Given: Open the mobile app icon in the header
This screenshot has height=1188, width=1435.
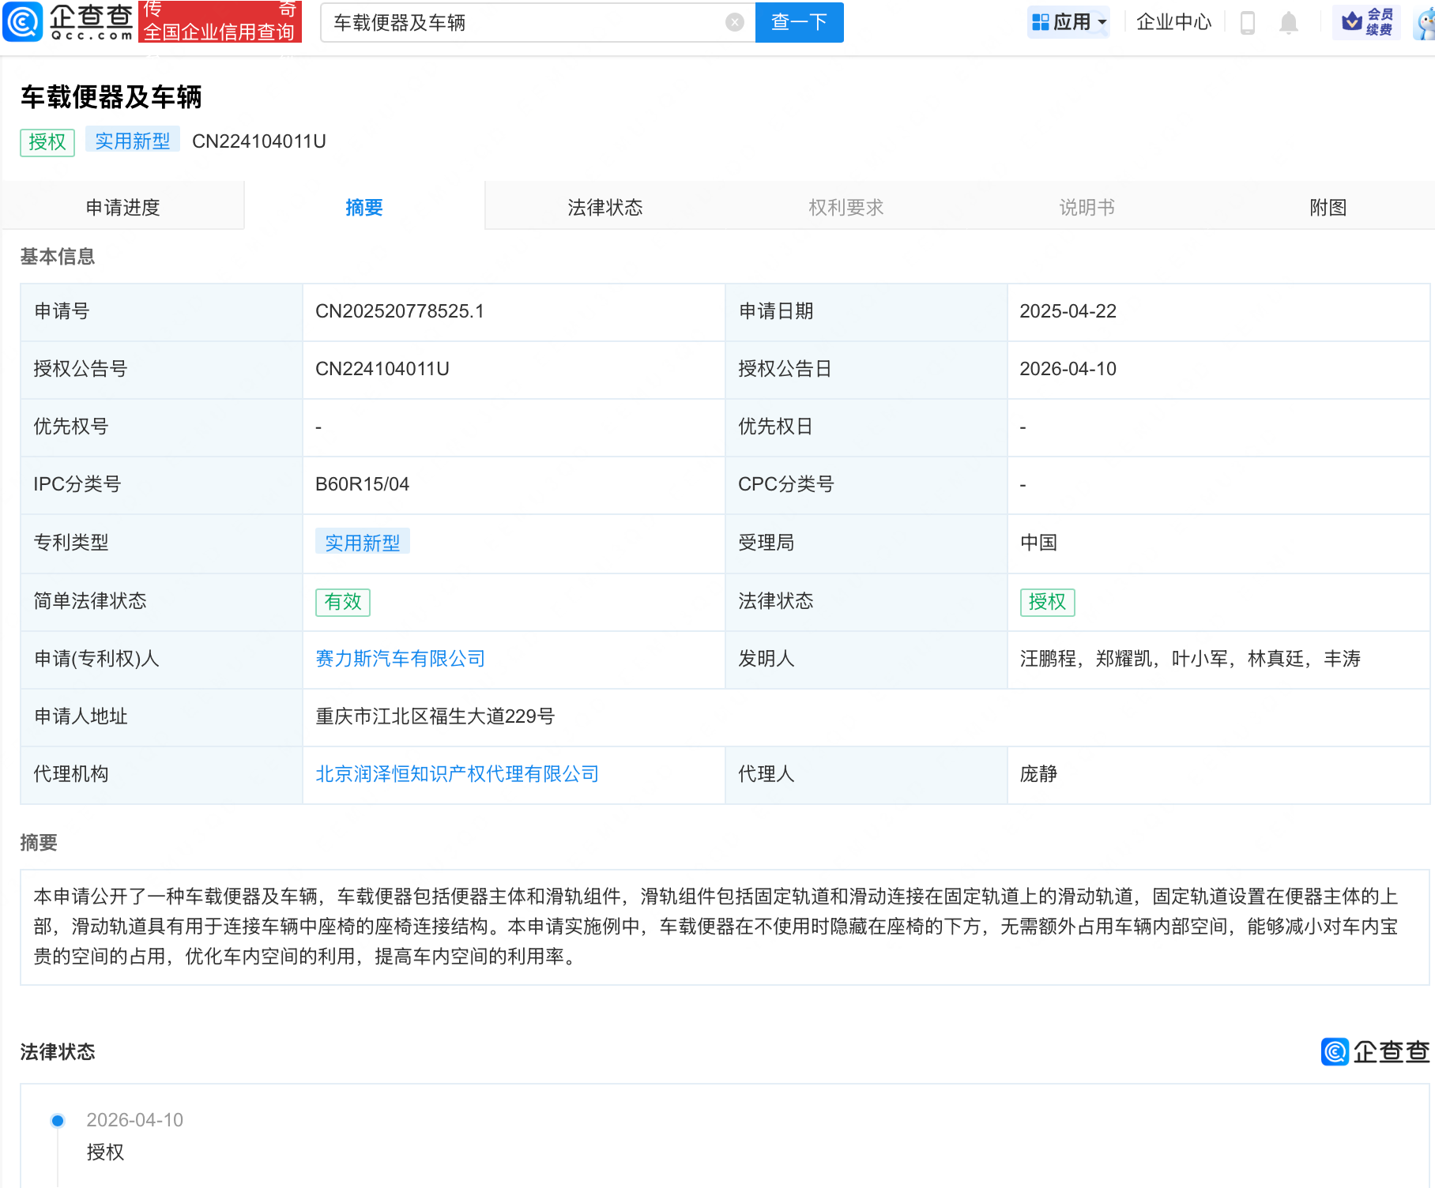Looking at the screenshot, I should [1249, 22].
